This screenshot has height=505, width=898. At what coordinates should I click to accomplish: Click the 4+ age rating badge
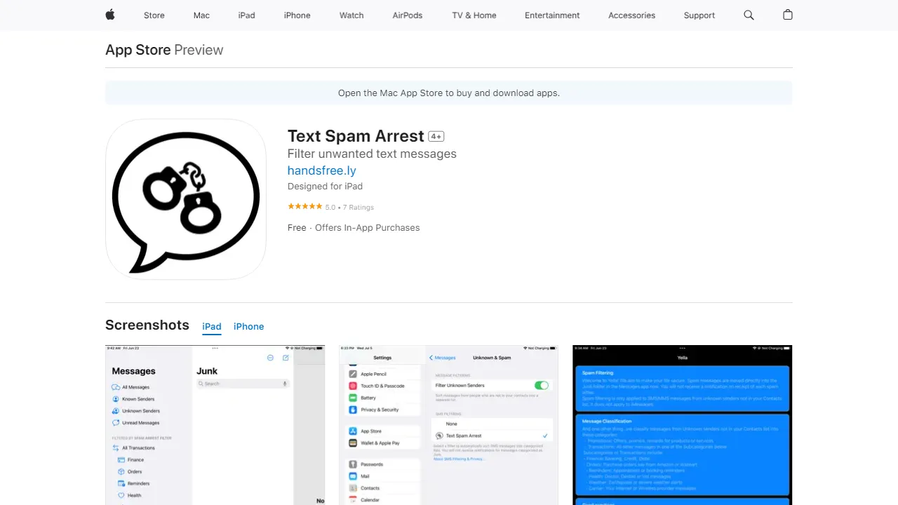436,137
